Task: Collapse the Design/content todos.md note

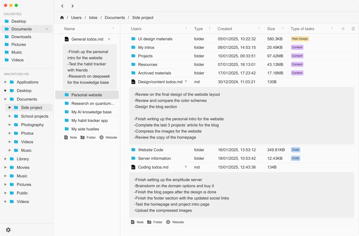Action: 186,82
